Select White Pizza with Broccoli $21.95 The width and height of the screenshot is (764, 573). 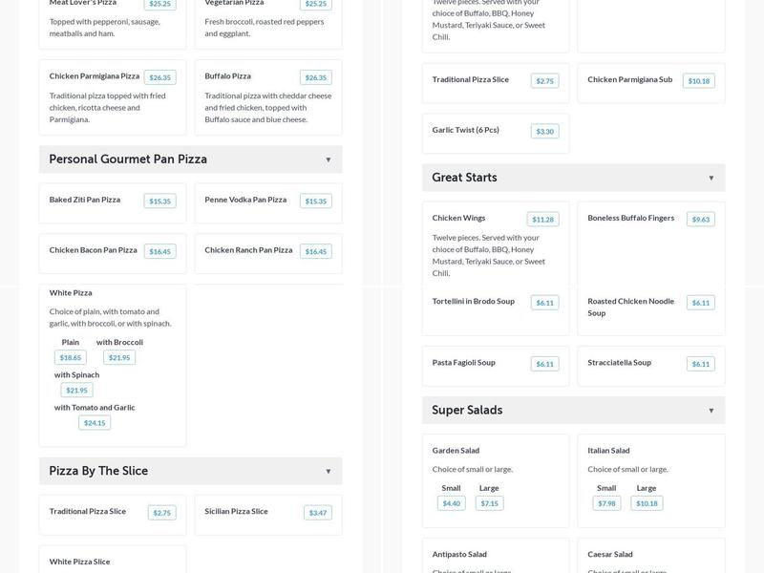119,357
